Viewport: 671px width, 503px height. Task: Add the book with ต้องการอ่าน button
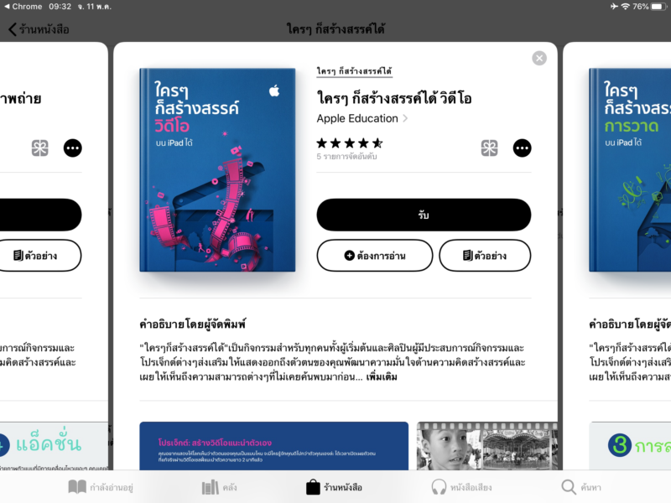[374, 256]
